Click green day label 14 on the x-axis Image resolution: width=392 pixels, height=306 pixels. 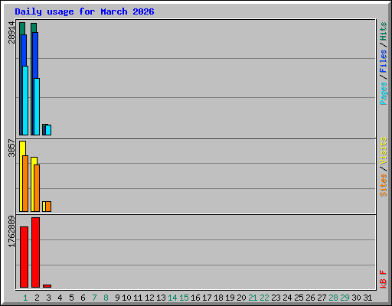[172, 298]
